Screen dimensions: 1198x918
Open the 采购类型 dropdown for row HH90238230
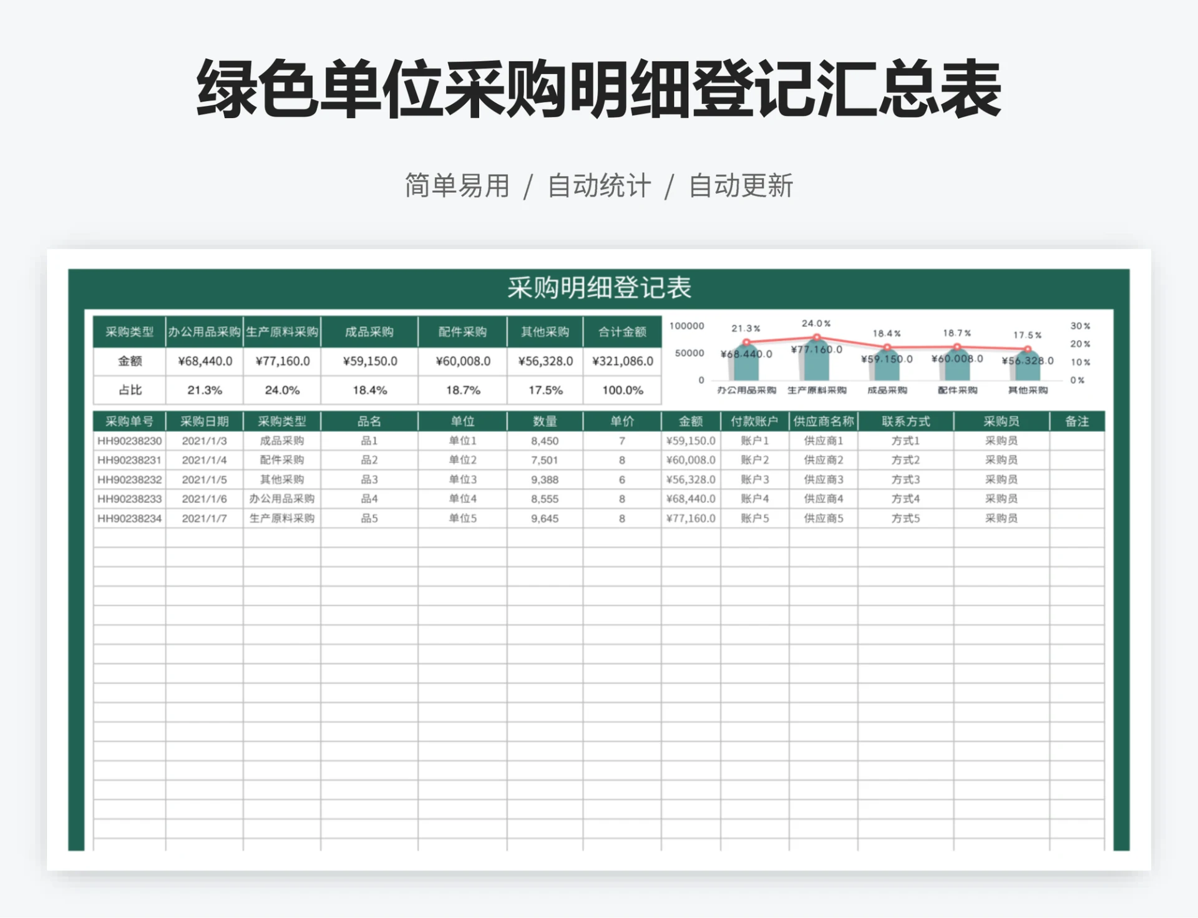[283, 440]
